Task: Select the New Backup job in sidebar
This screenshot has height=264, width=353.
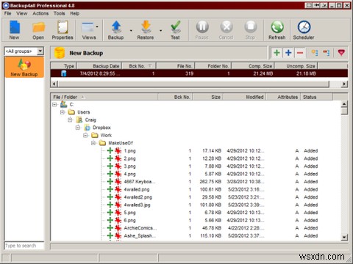Action: (24, 67)
